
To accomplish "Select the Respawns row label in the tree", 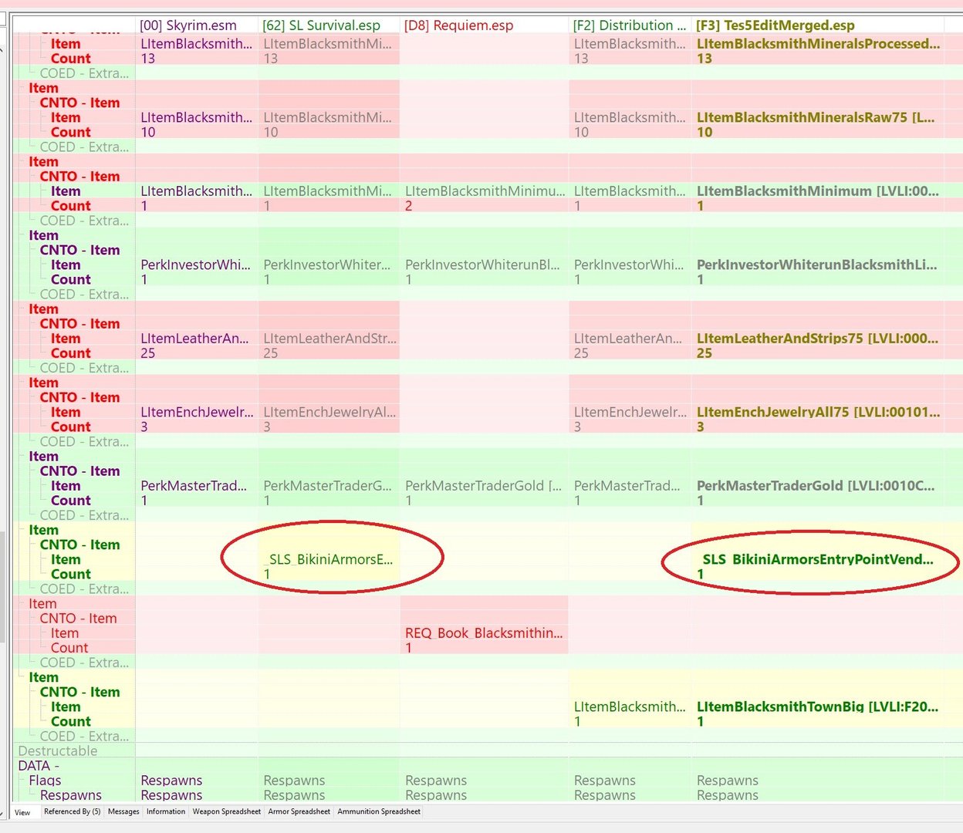I will click(71, 795).
